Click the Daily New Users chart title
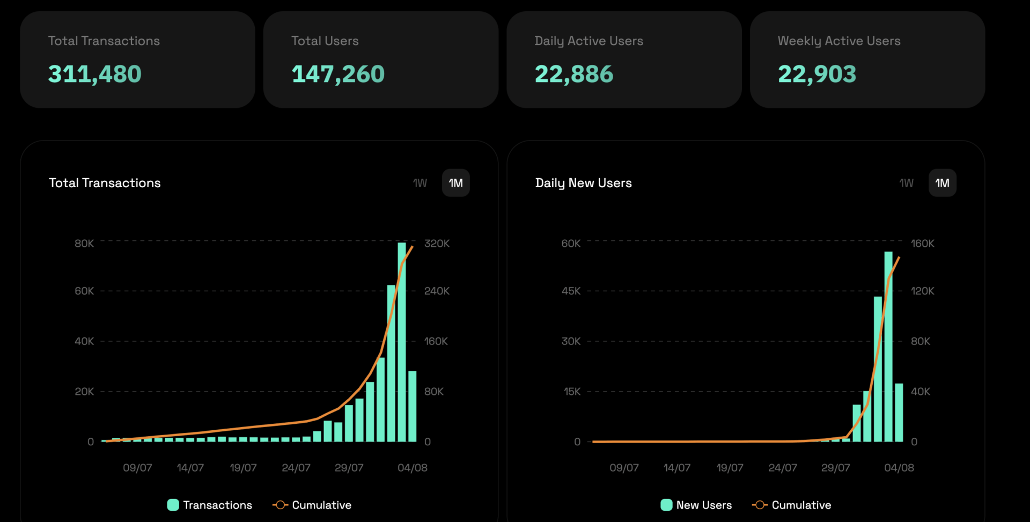Viewport: 1030px width, 522px height. click(583, 183)
